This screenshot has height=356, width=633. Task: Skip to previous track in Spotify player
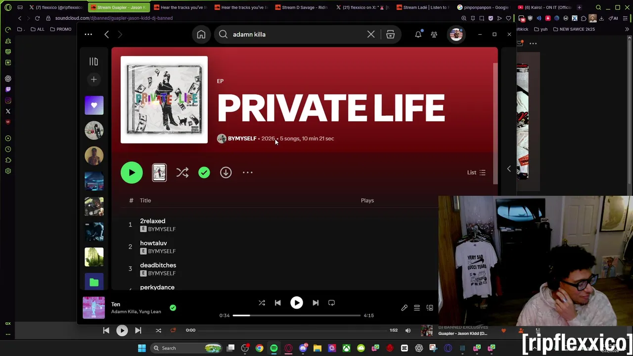[277, 303]
